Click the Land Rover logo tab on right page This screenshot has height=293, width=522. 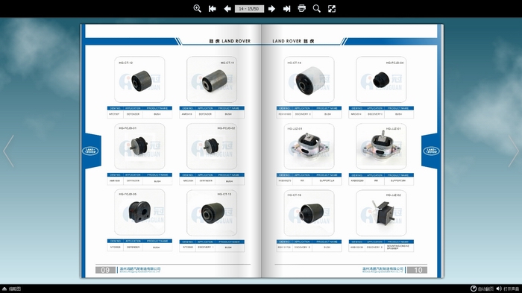[432, 151]
